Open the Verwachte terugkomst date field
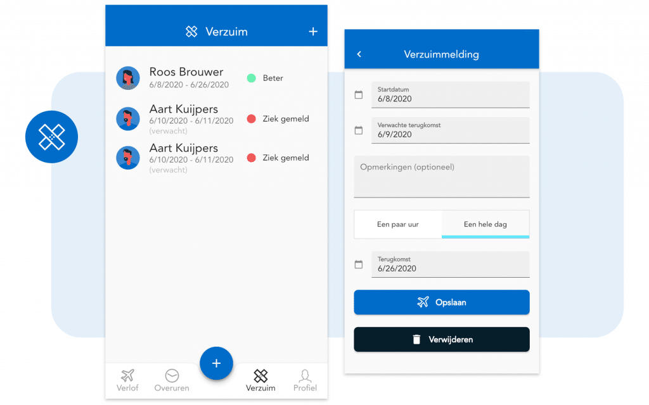 [x=450, y=130]
